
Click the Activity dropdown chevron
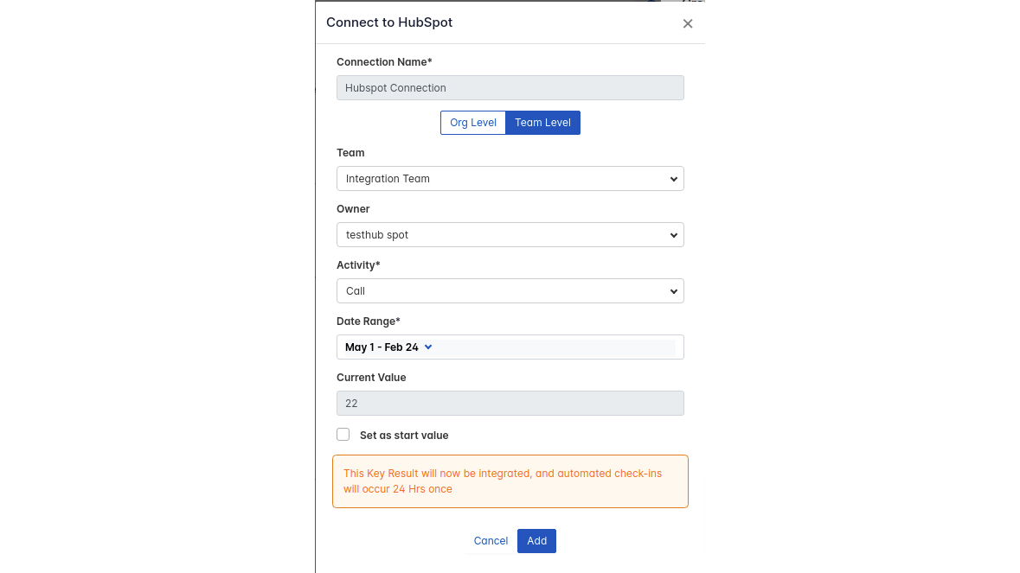pyautogui.click(x=674, y=291)
